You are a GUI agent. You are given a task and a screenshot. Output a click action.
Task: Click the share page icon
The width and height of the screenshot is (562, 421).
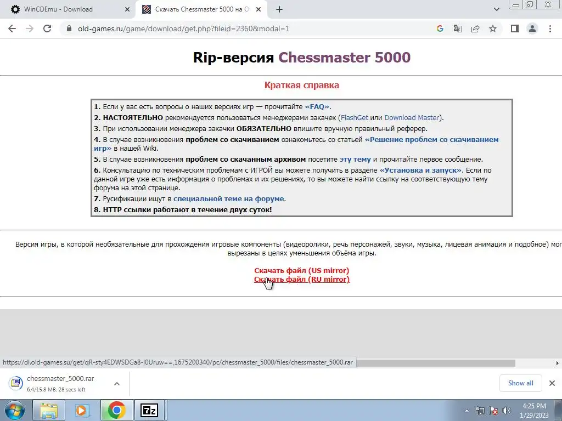coord(475,29)
